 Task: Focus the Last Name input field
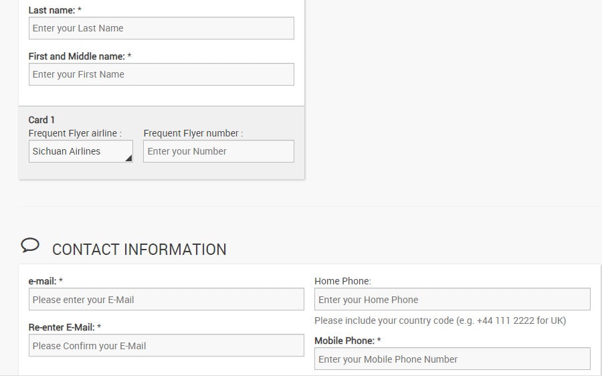161,28
